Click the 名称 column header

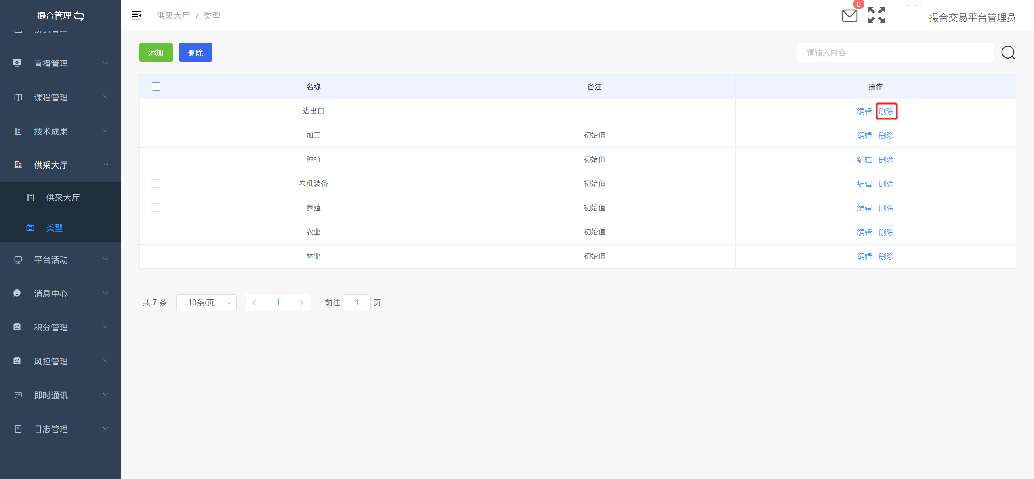[313, 87]
